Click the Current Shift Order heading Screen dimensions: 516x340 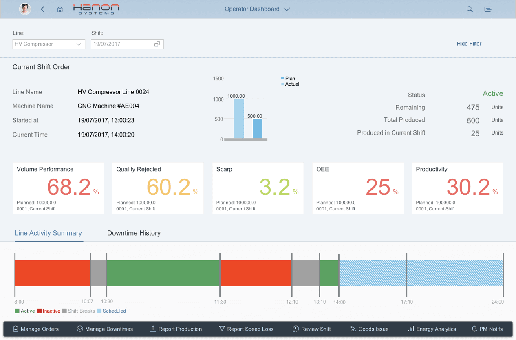(x=41, y=67)
